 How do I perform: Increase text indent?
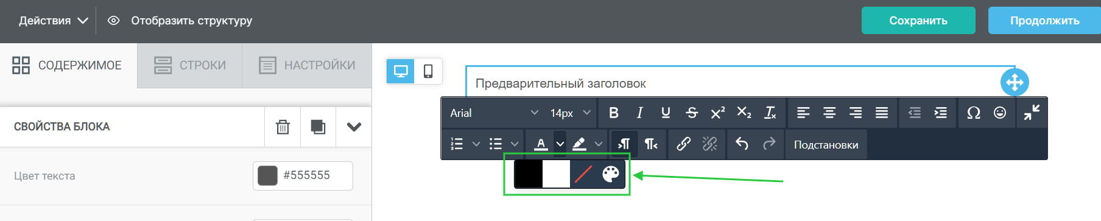coord(941,113)
